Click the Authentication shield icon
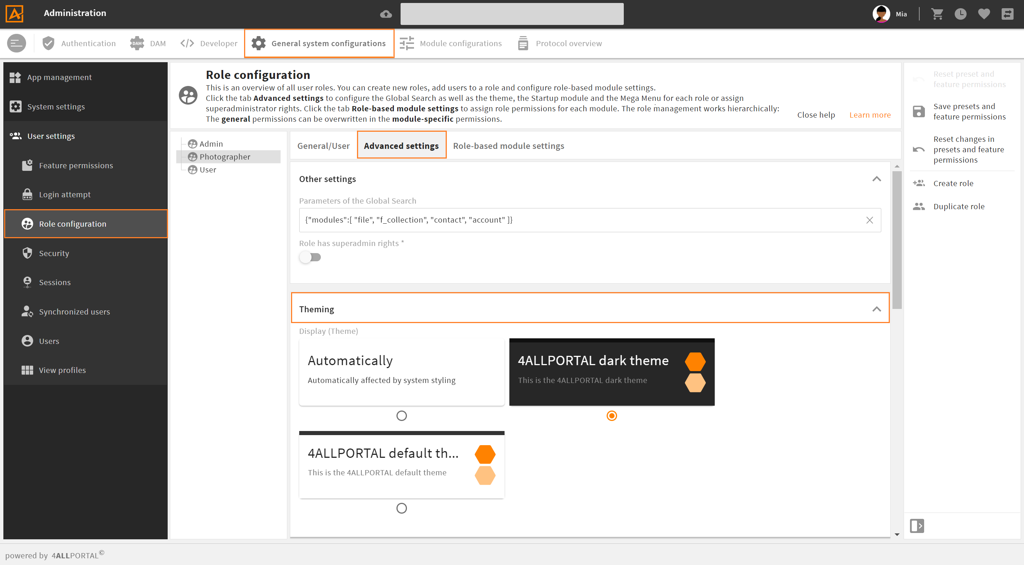The image size is (1024, 565). pos(48,43)
